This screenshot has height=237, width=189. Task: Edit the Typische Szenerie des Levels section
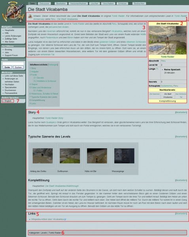(x=181, y=137)
